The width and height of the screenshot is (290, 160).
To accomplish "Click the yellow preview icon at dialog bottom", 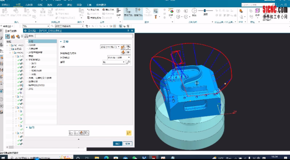I will (x=128, y=133).
